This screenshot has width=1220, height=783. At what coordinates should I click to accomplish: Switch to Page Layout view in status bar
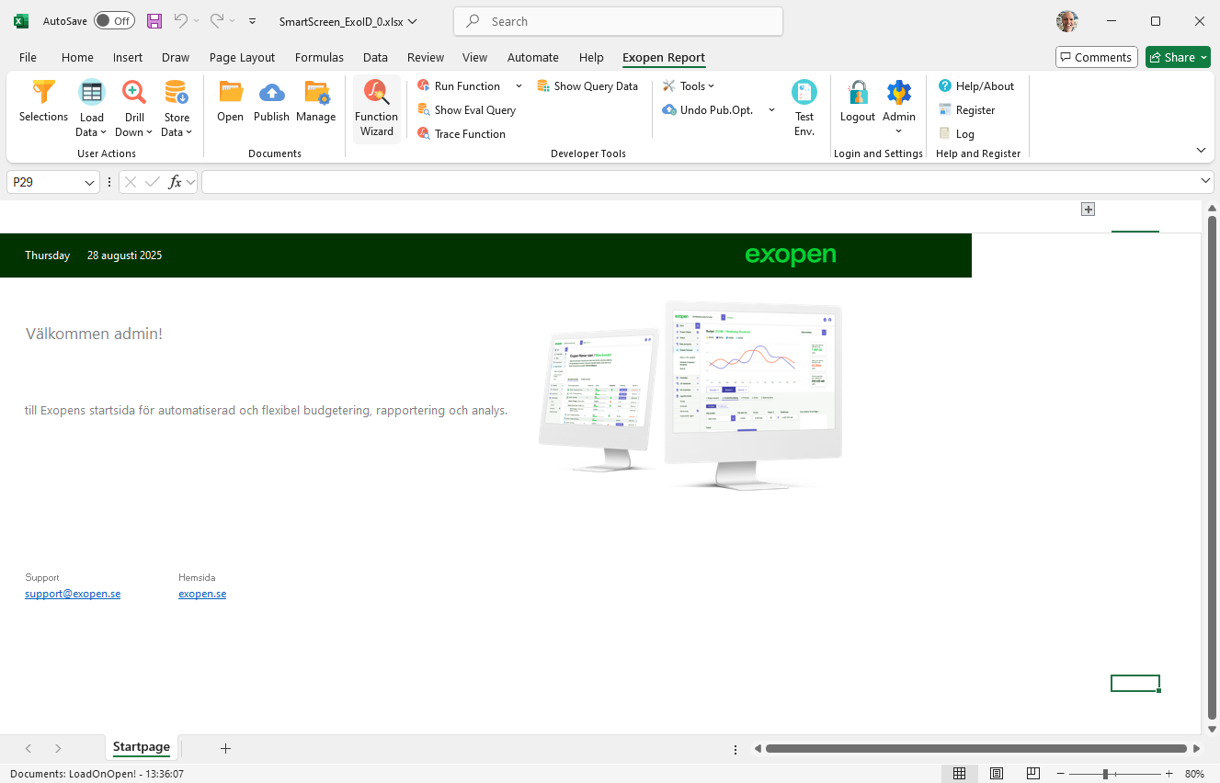click(x=997, y=774)
